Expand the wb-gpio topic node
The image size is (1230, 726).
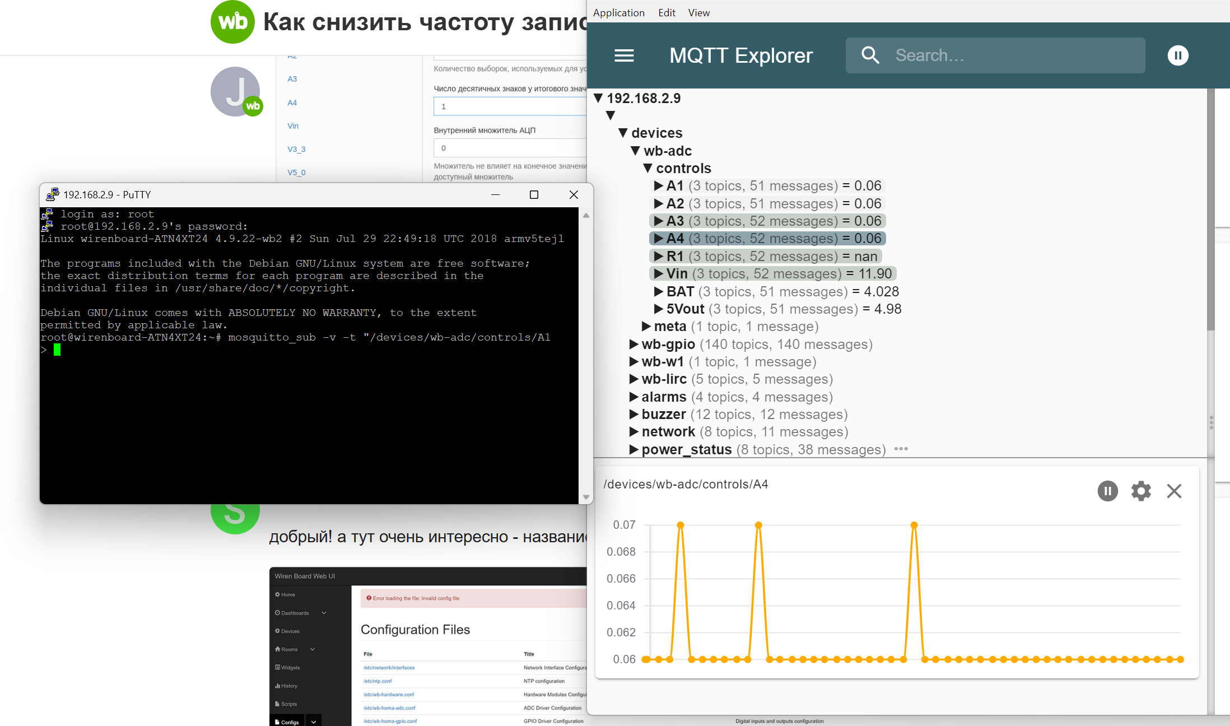click(633, 345)
